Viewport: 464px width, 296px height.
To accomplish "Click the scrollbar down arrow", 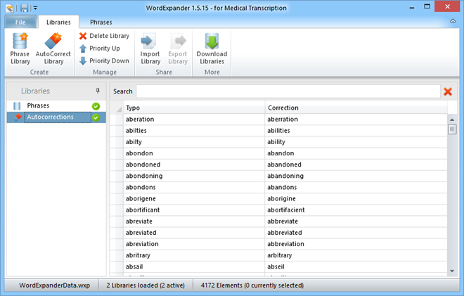I will (452, 271).
